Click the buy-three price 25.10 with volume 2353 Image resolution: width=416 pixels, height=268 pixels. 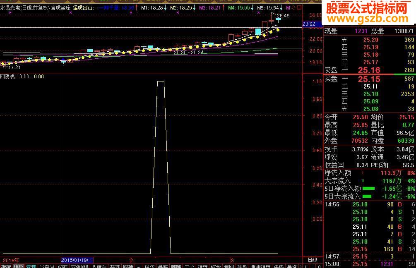[x=370, y=94]
